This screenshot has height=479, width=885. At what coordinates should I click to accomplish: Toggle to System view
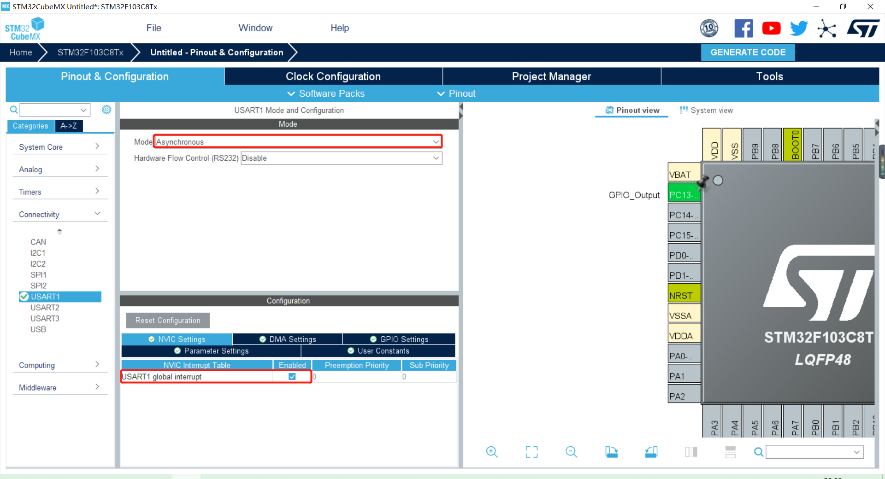click(x=707, y=110)
